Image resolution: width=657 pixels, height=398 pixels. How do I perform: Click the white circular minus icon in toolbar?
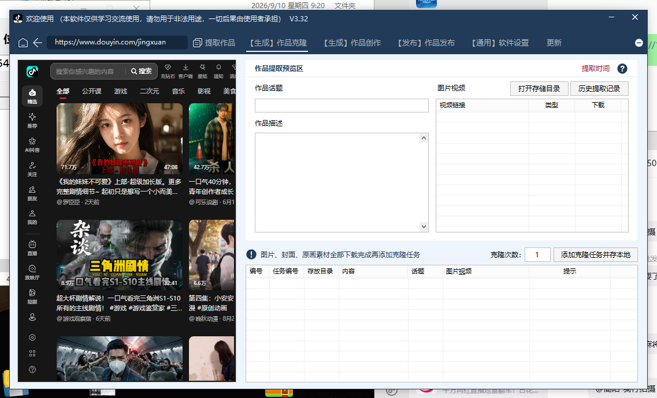tap(639, 43)
